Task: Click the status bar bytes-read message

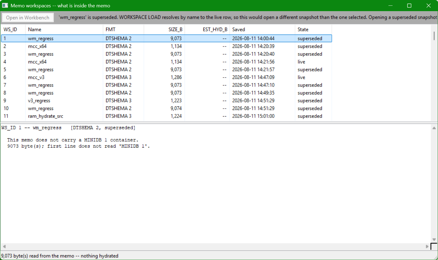Action: point(60,256)
